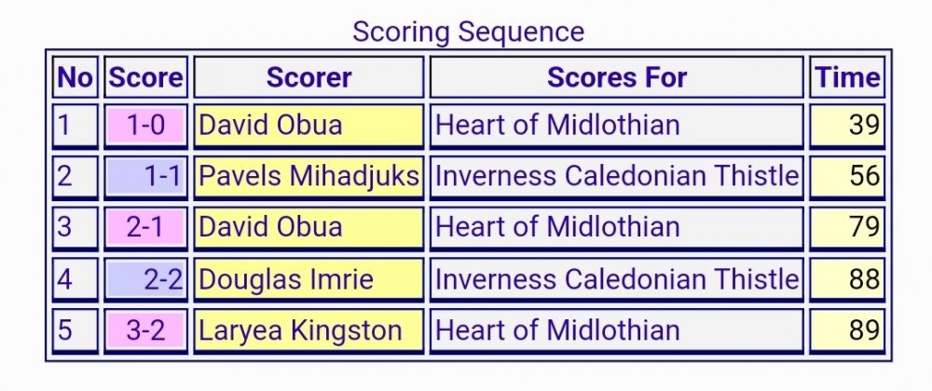Image resolution: width=932 pixels, height=391 pixels.
Task: Click the pink 2-1 score cell
Action: [145, 228]
